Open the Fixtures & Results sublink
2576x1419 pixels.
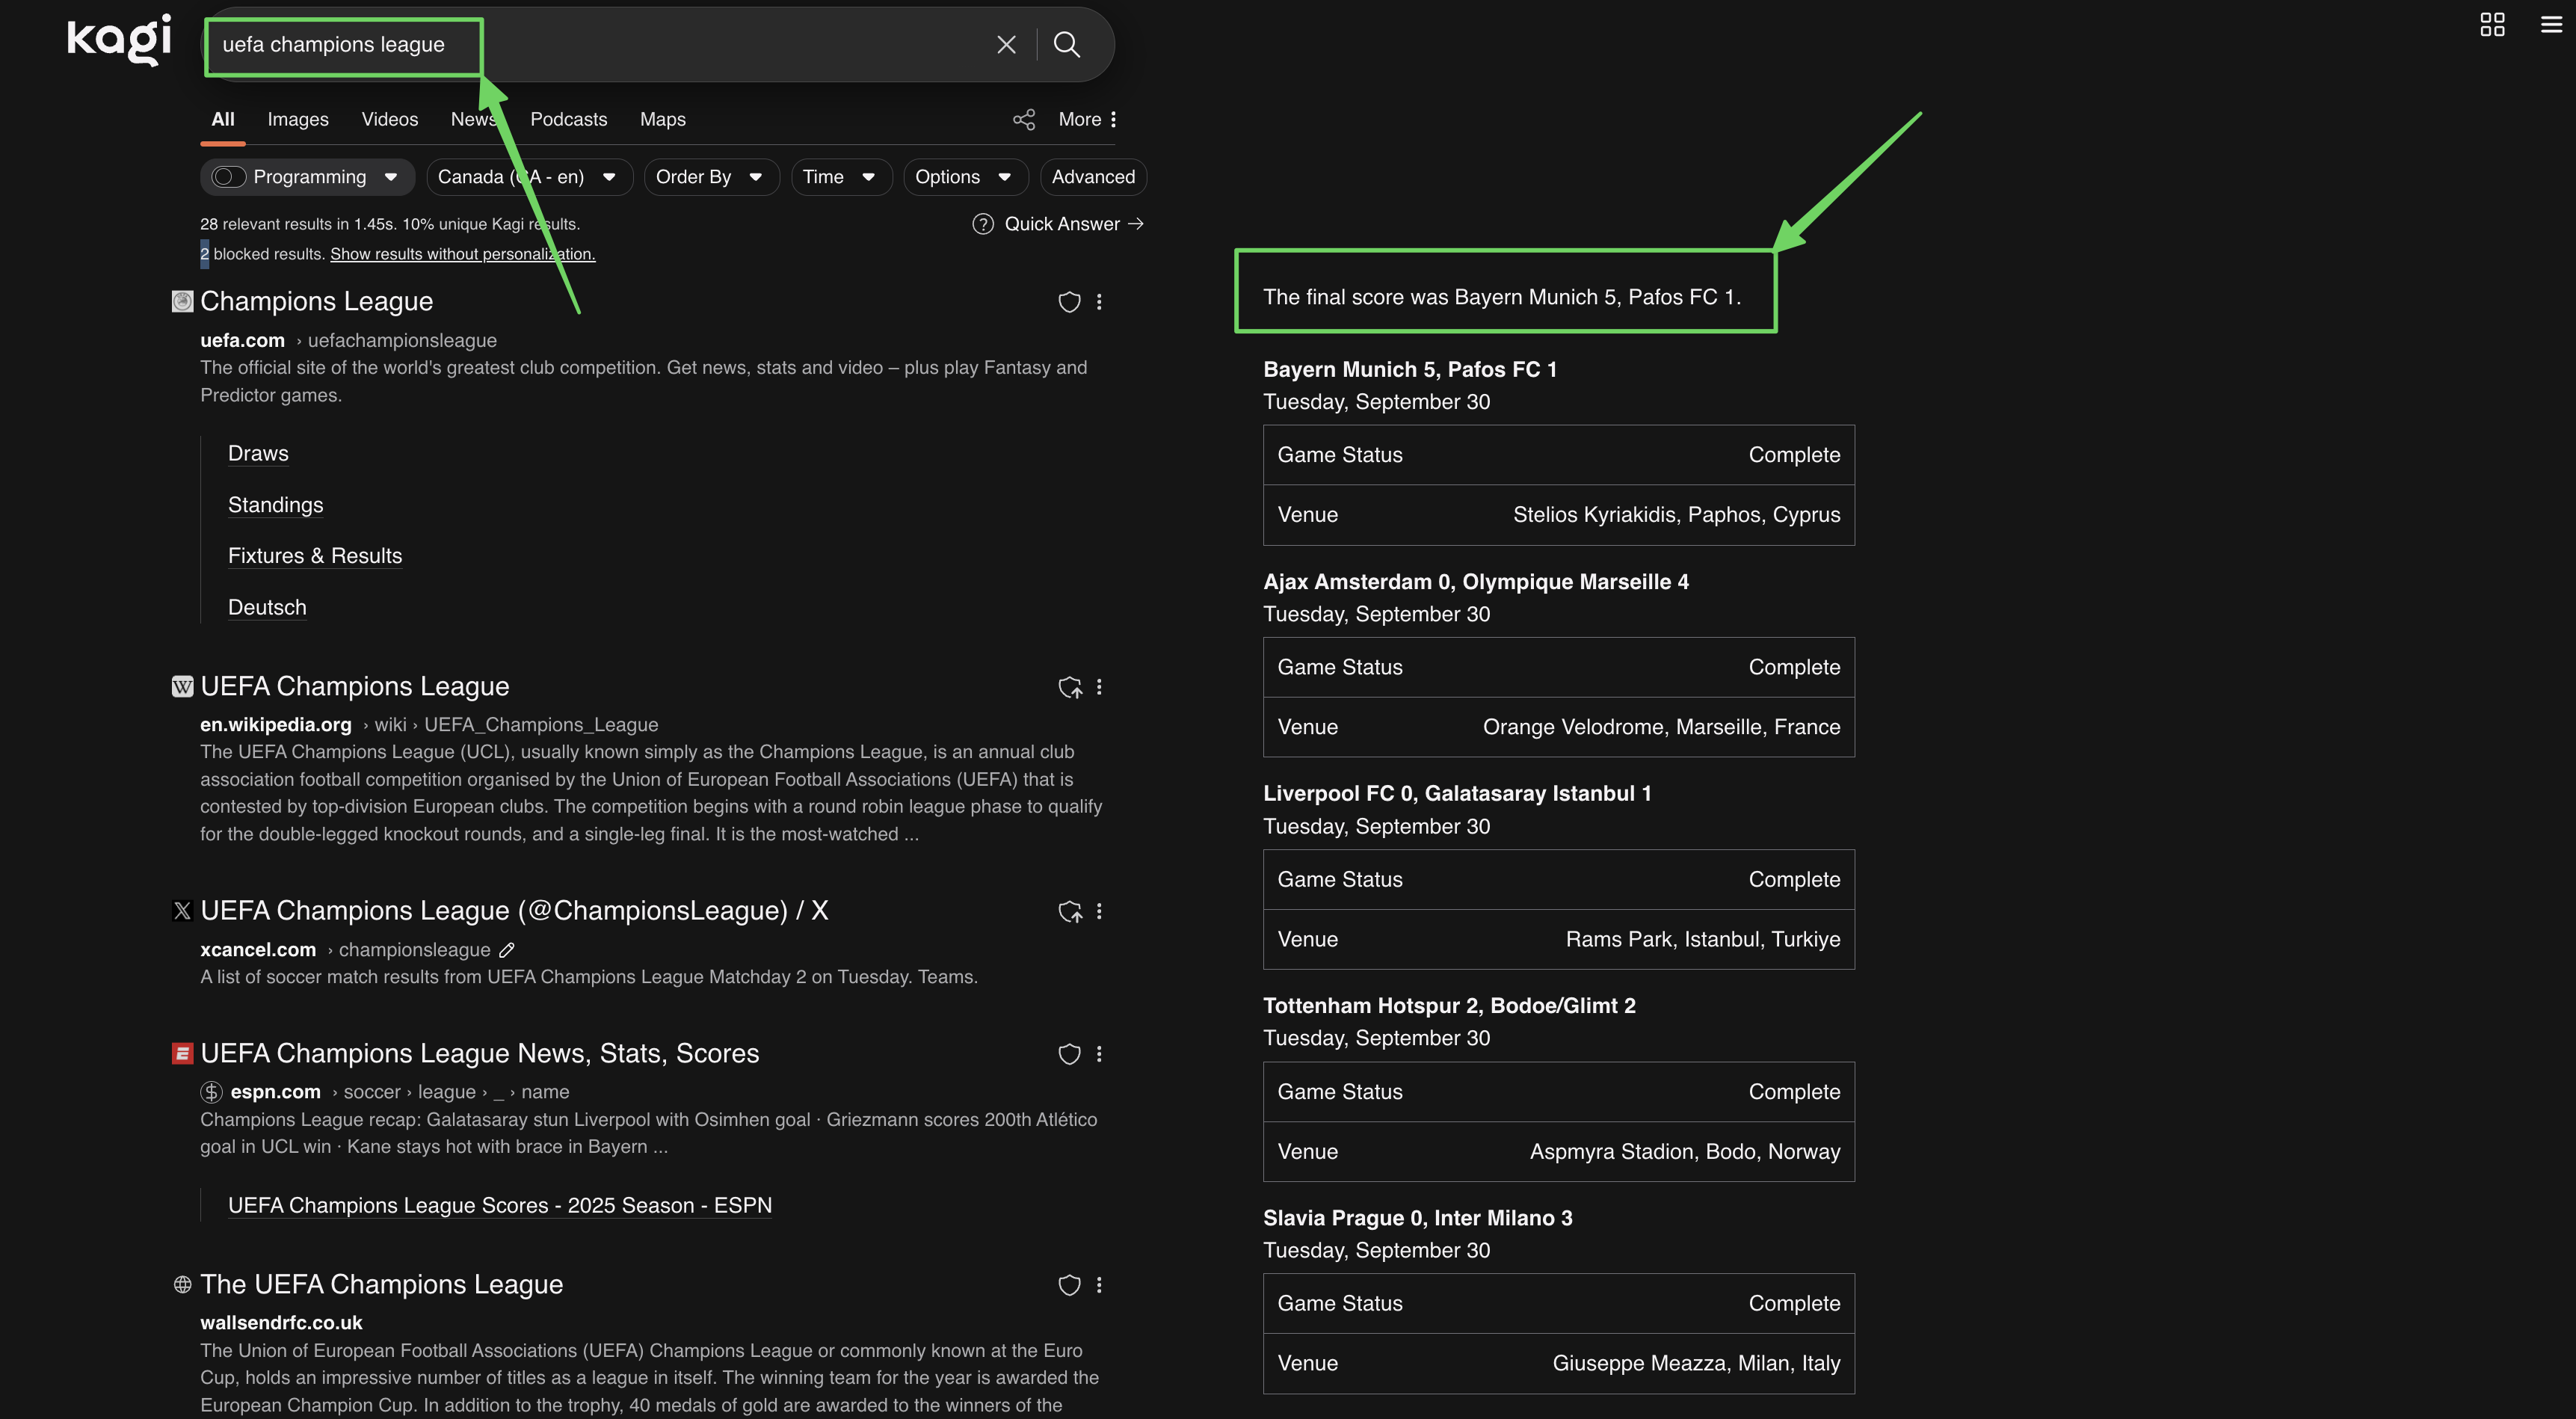pos(314,556)
